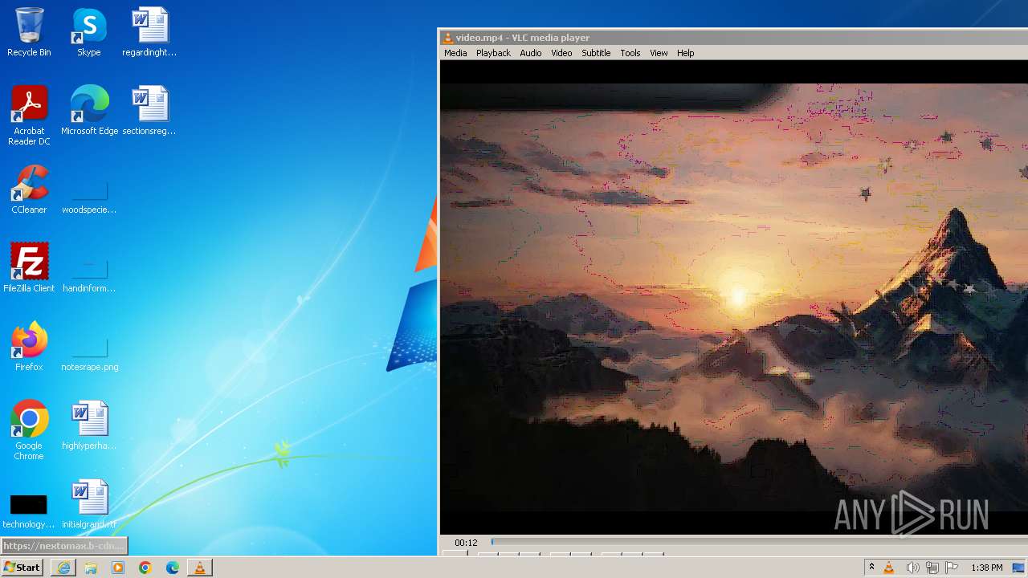The width and height of the screenshot is (1028, 578).
Task: Launch Firefox from the desktop
Action: point(29,347)
